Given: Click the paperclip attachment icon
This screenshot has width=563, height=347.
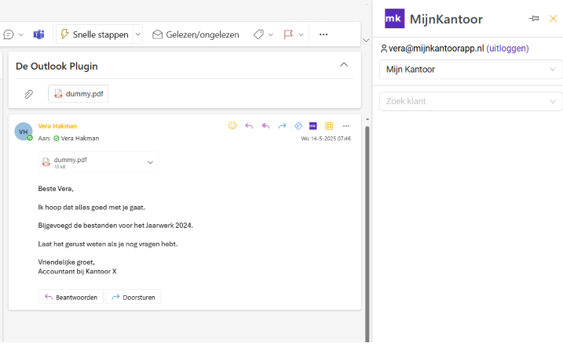Looking at the screenshot, I should tap(29, 94).
